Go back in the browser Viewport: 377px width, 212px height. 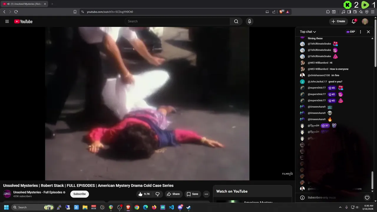click(x=4, y=12)
